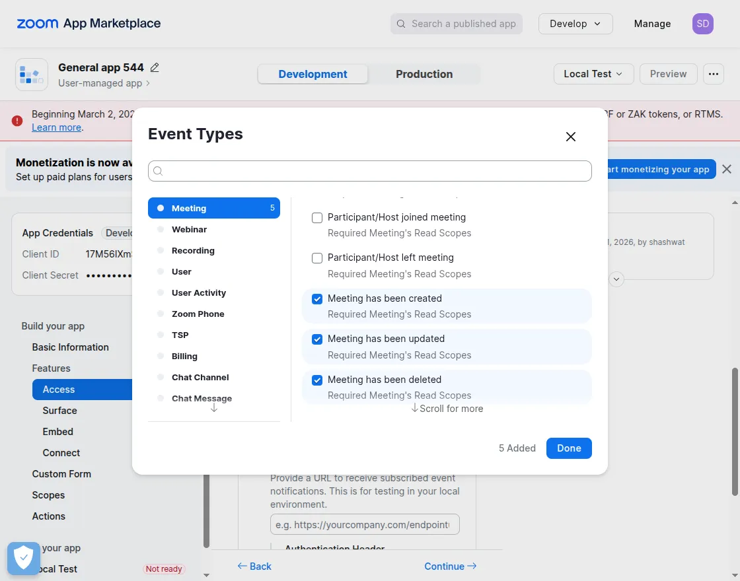Close the Event Types dialog

pyautogui.click(x=571, y=137)
